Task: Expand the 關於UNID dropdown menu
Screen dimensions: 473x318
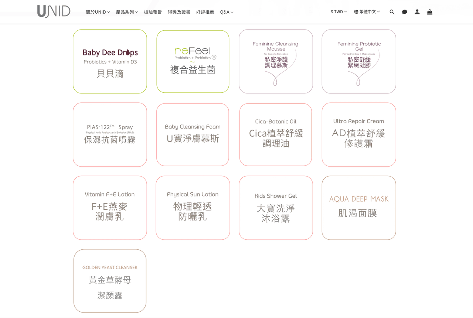Action: 98,12
